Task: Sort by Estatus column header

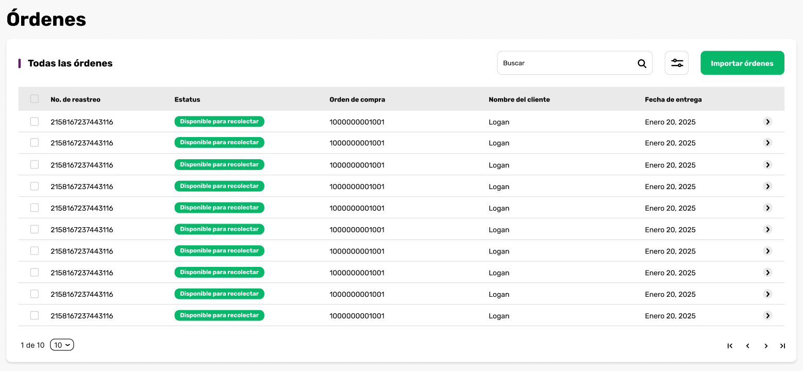Action: [x=187, y=99]
